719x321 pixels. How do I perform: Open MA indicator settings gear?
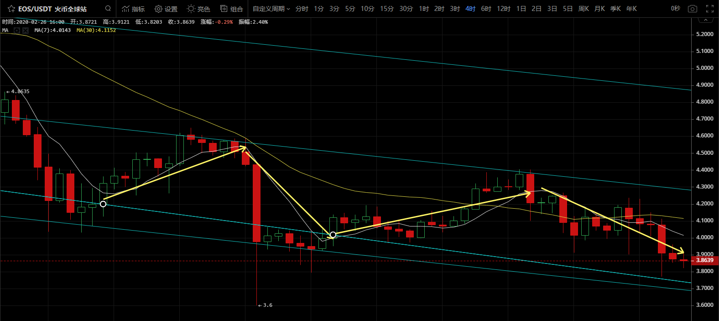pyautogui.click(x=17, y=30)
